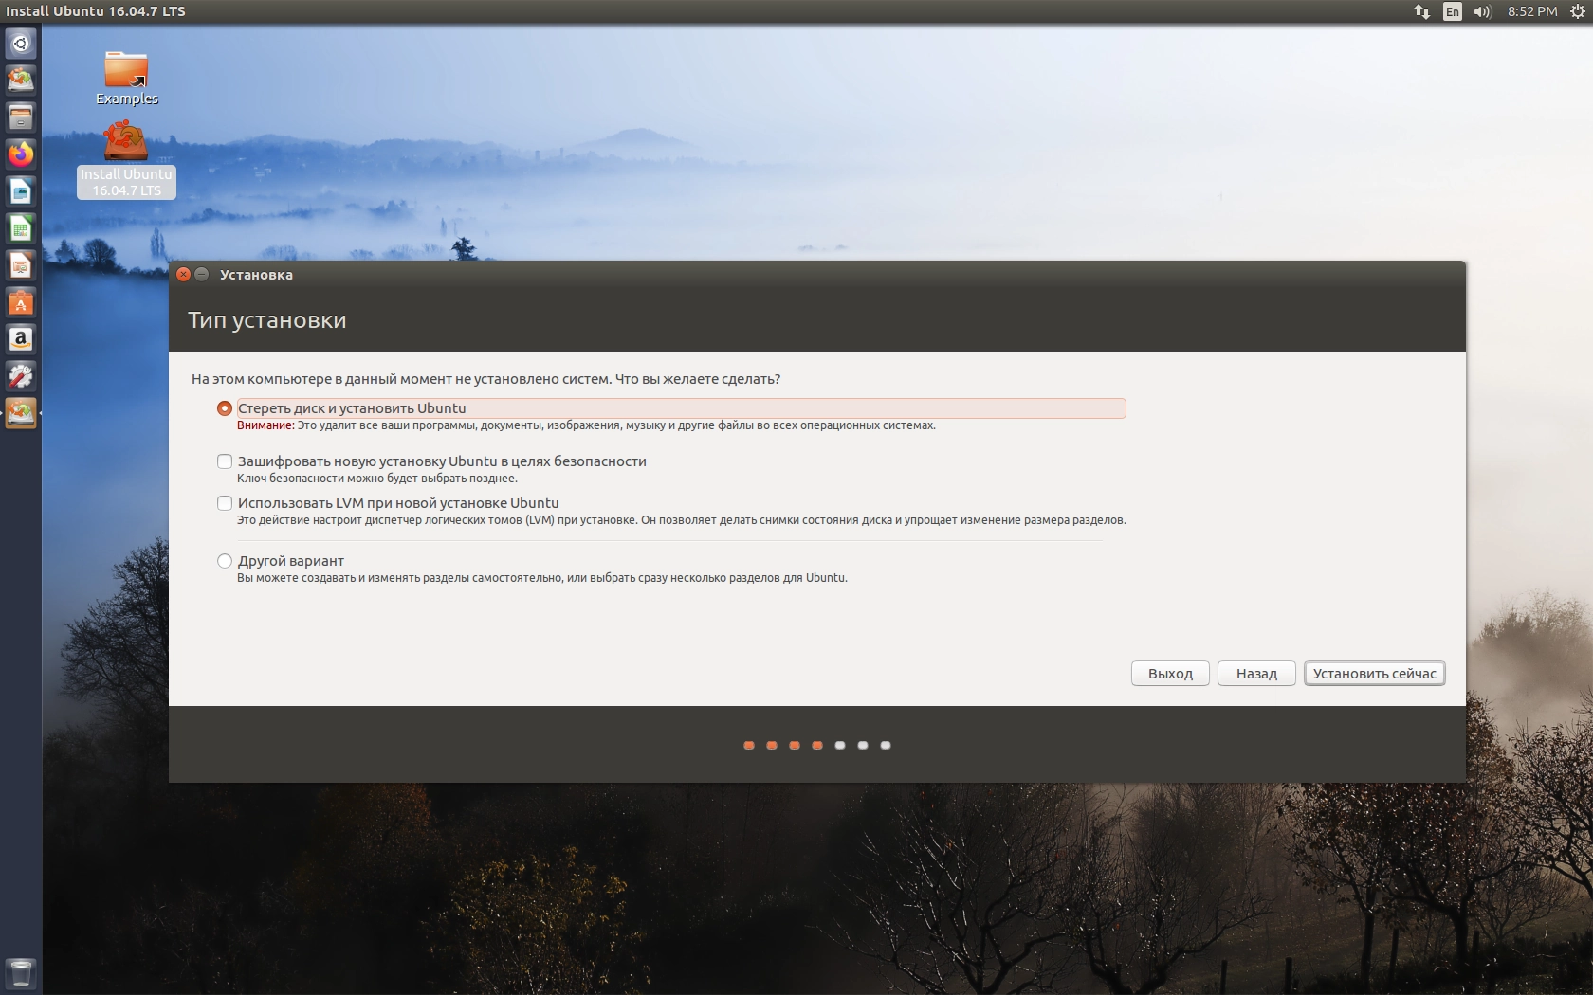Screen dimensions: 1593x995
Task: Click the 'Назад' button
Action: point(1256,674)
